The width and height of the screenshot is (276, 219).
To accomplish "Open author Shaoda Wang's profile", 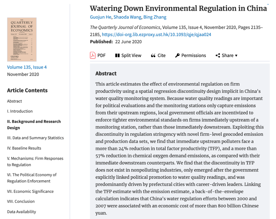I will point(127,17).
